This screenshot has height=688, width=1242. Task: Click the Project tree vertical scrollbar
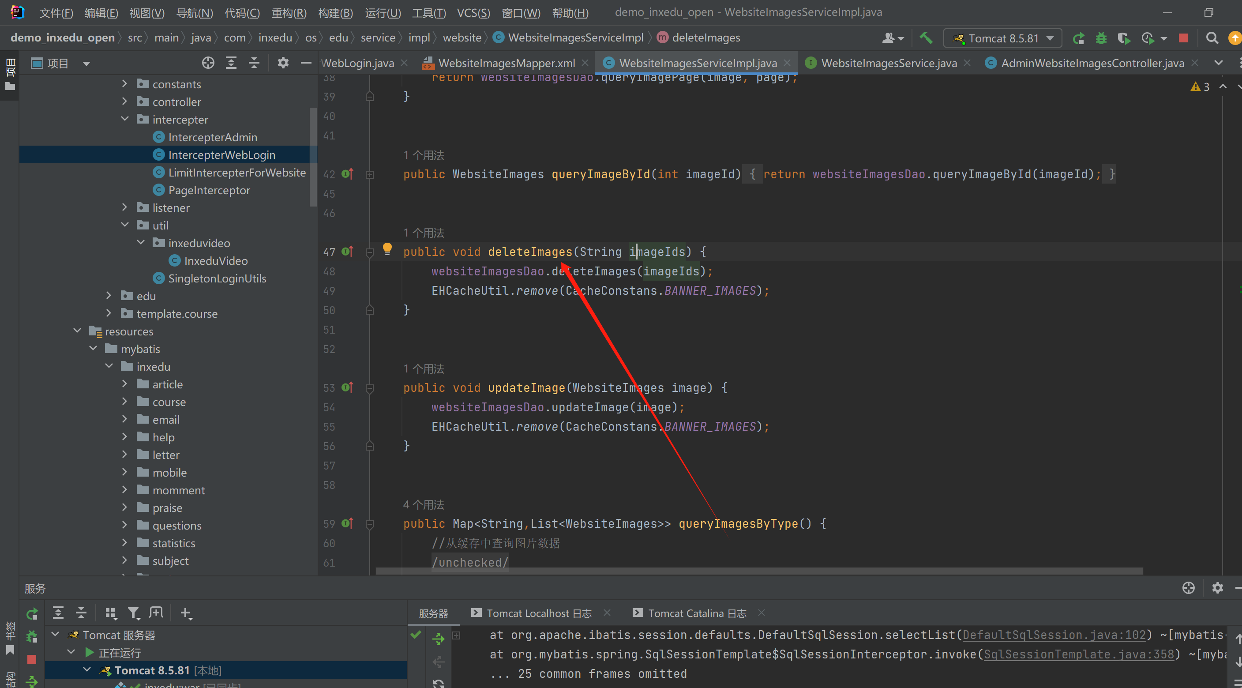coord(313,157)
